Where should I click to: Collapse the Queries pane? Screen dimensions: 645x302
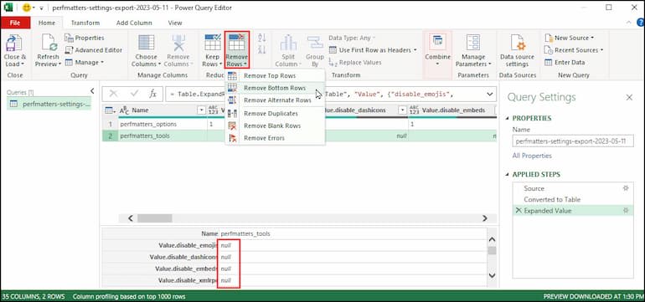tap(92, 91)
